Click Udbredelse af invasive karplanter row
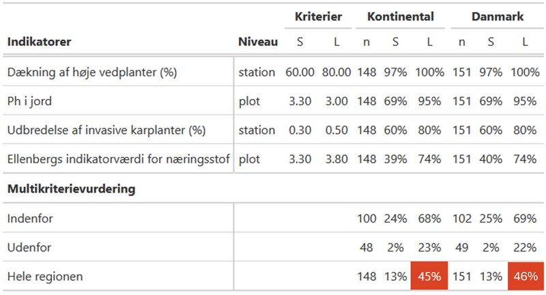The height and width of the screenshot is (295, 546). point(273,130)
